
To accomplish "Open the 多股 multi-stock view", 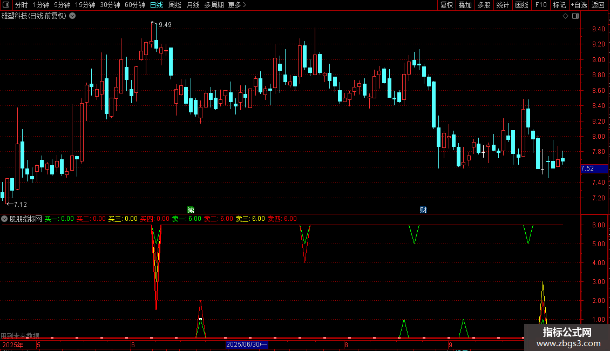I will (x=484, y=5).
